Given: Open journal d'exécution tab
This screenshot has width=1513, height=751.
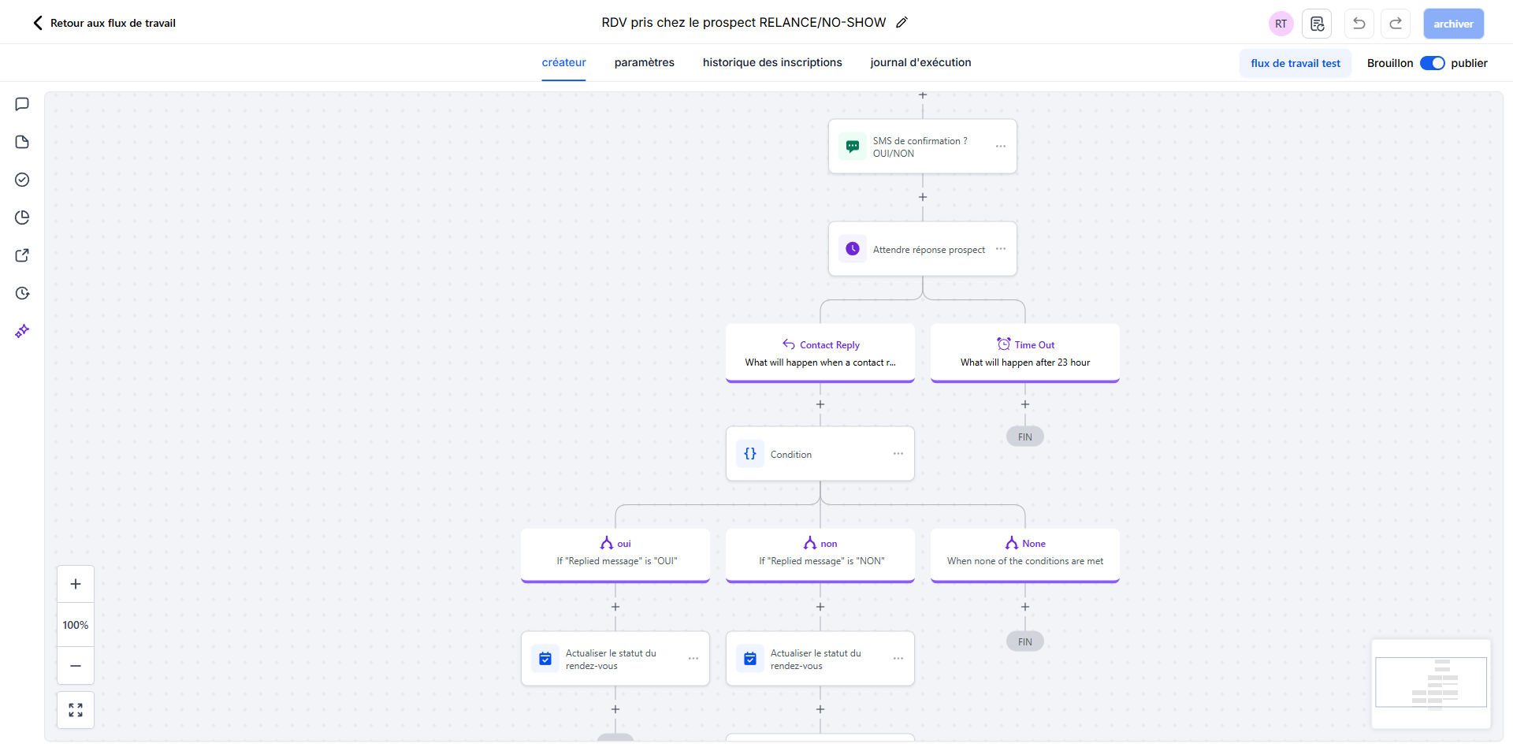Looking at the screenshot, I should click(x=920, y=62).
